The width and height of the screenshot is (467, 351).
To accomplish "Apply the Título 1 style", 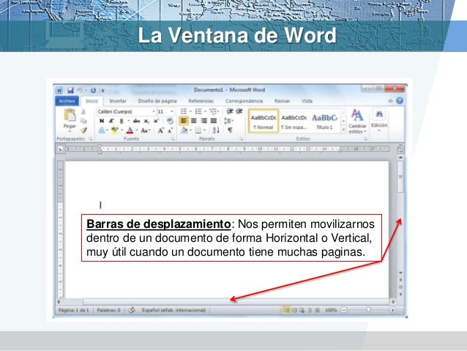I will [x=324, y=121].
